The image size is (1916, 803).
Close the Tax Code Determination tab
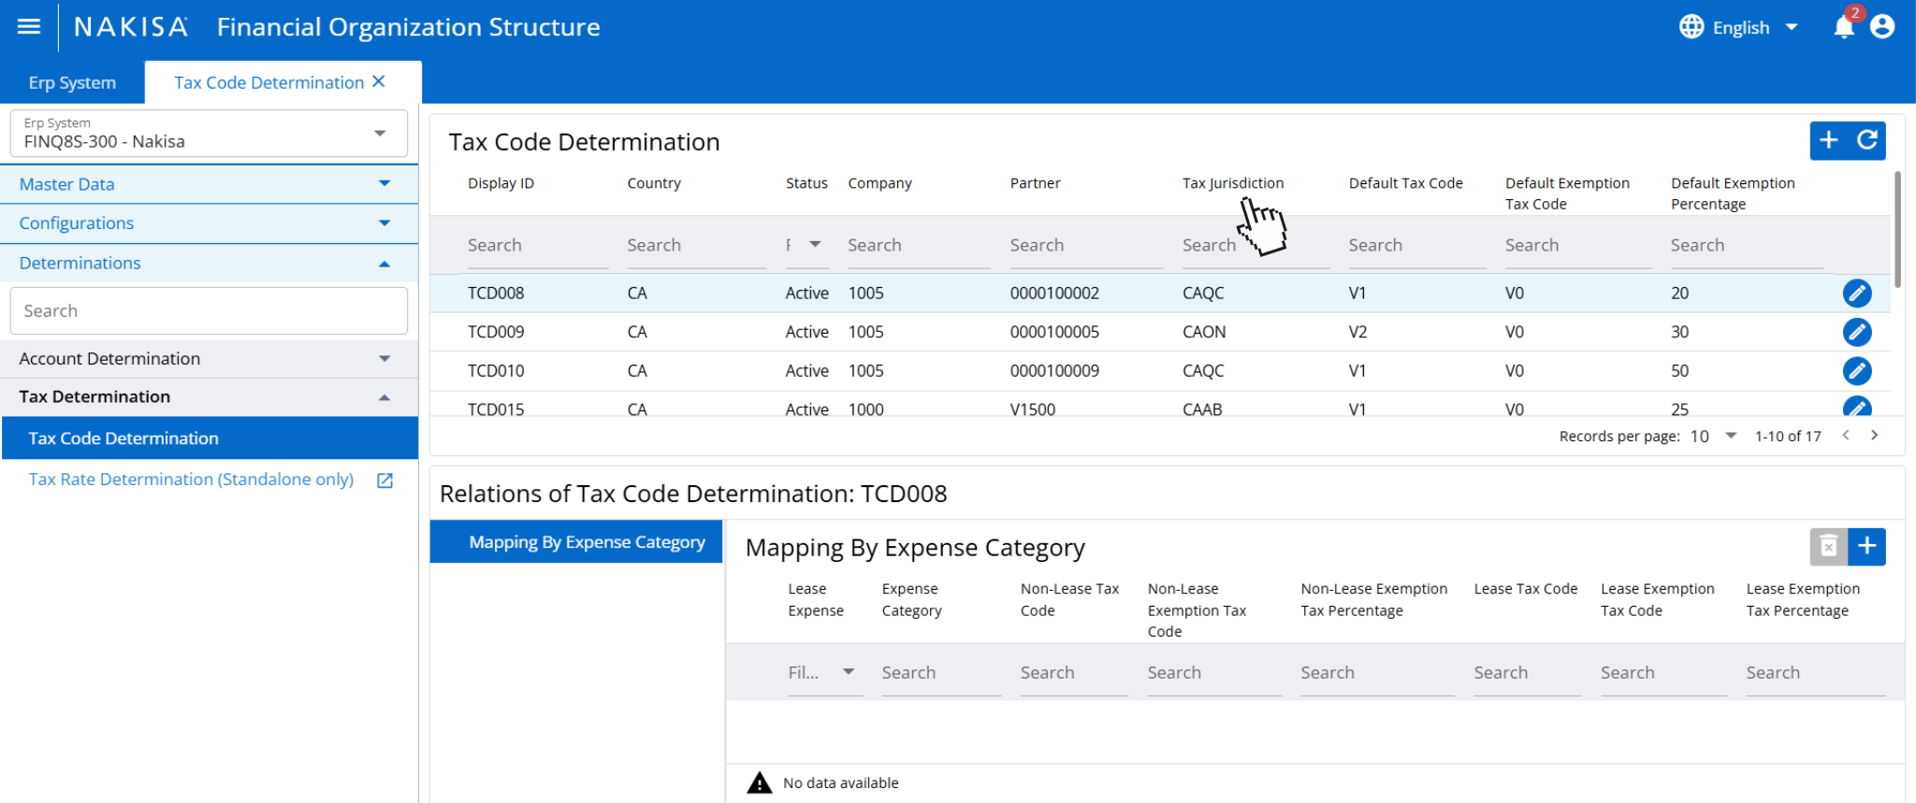pyautogui.click(x=379, y=81)
